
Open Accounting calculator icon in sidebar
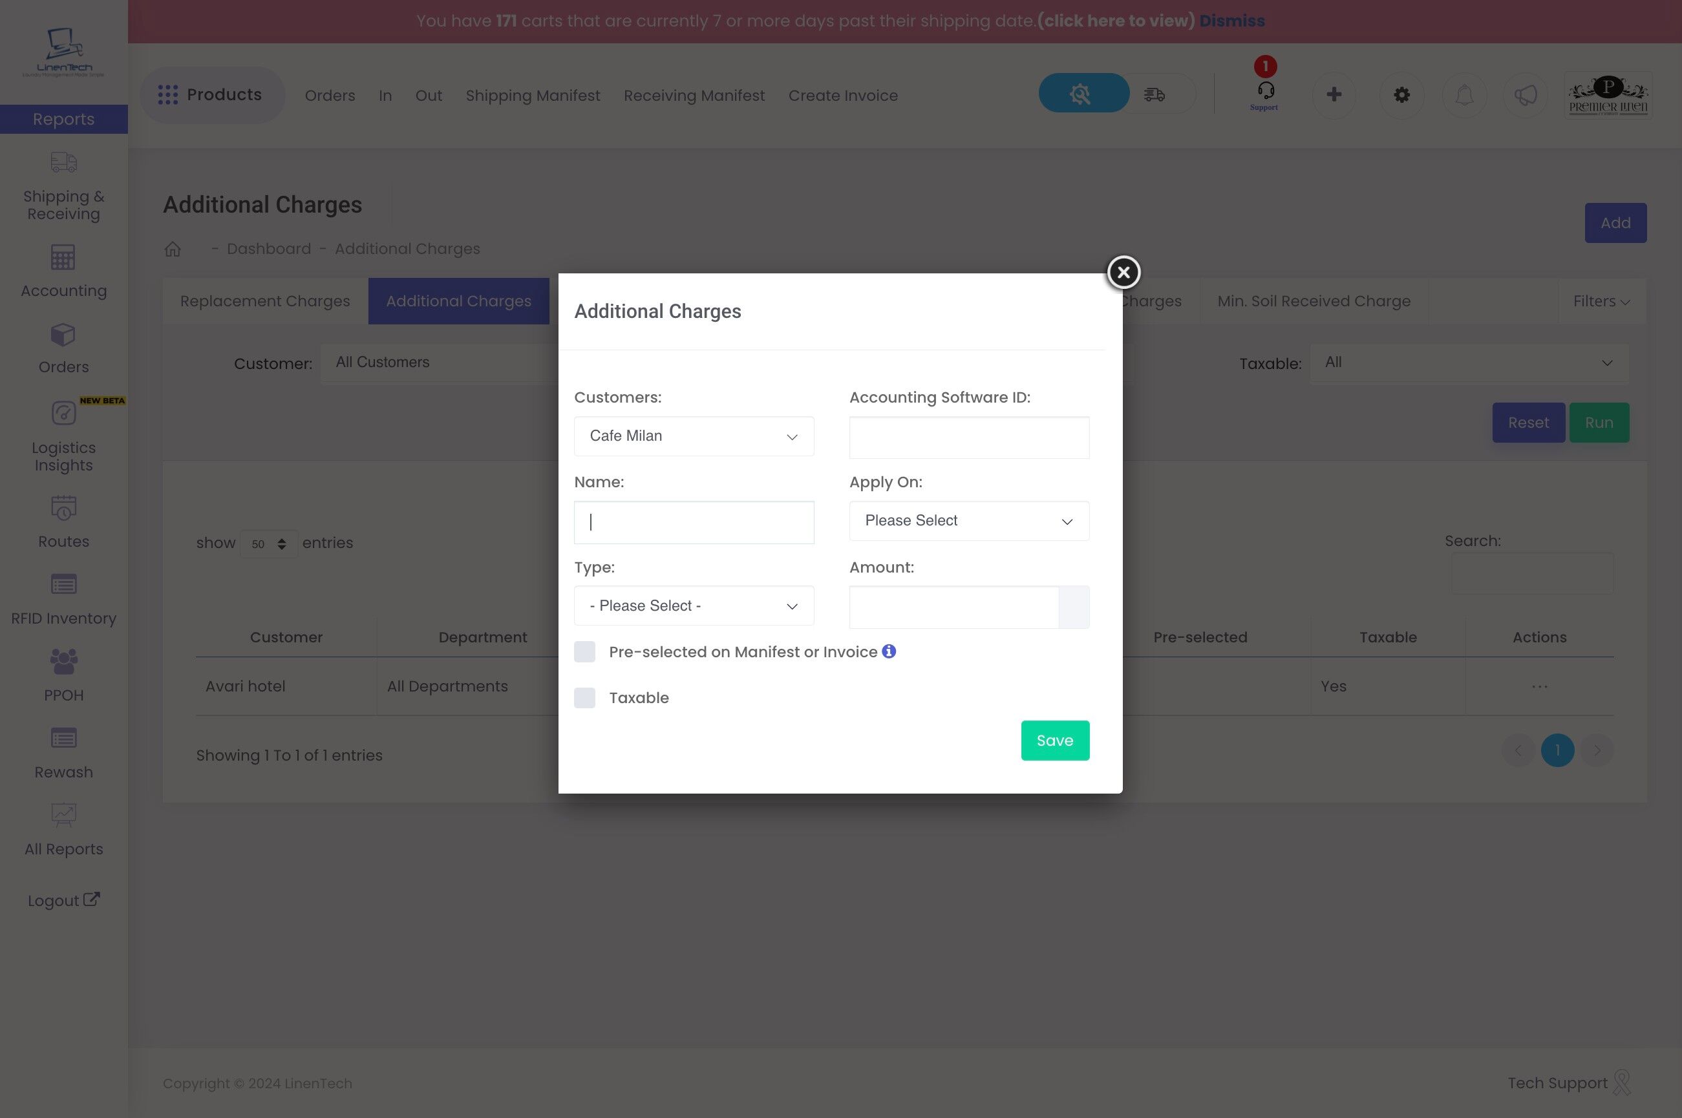click(63, 258)
